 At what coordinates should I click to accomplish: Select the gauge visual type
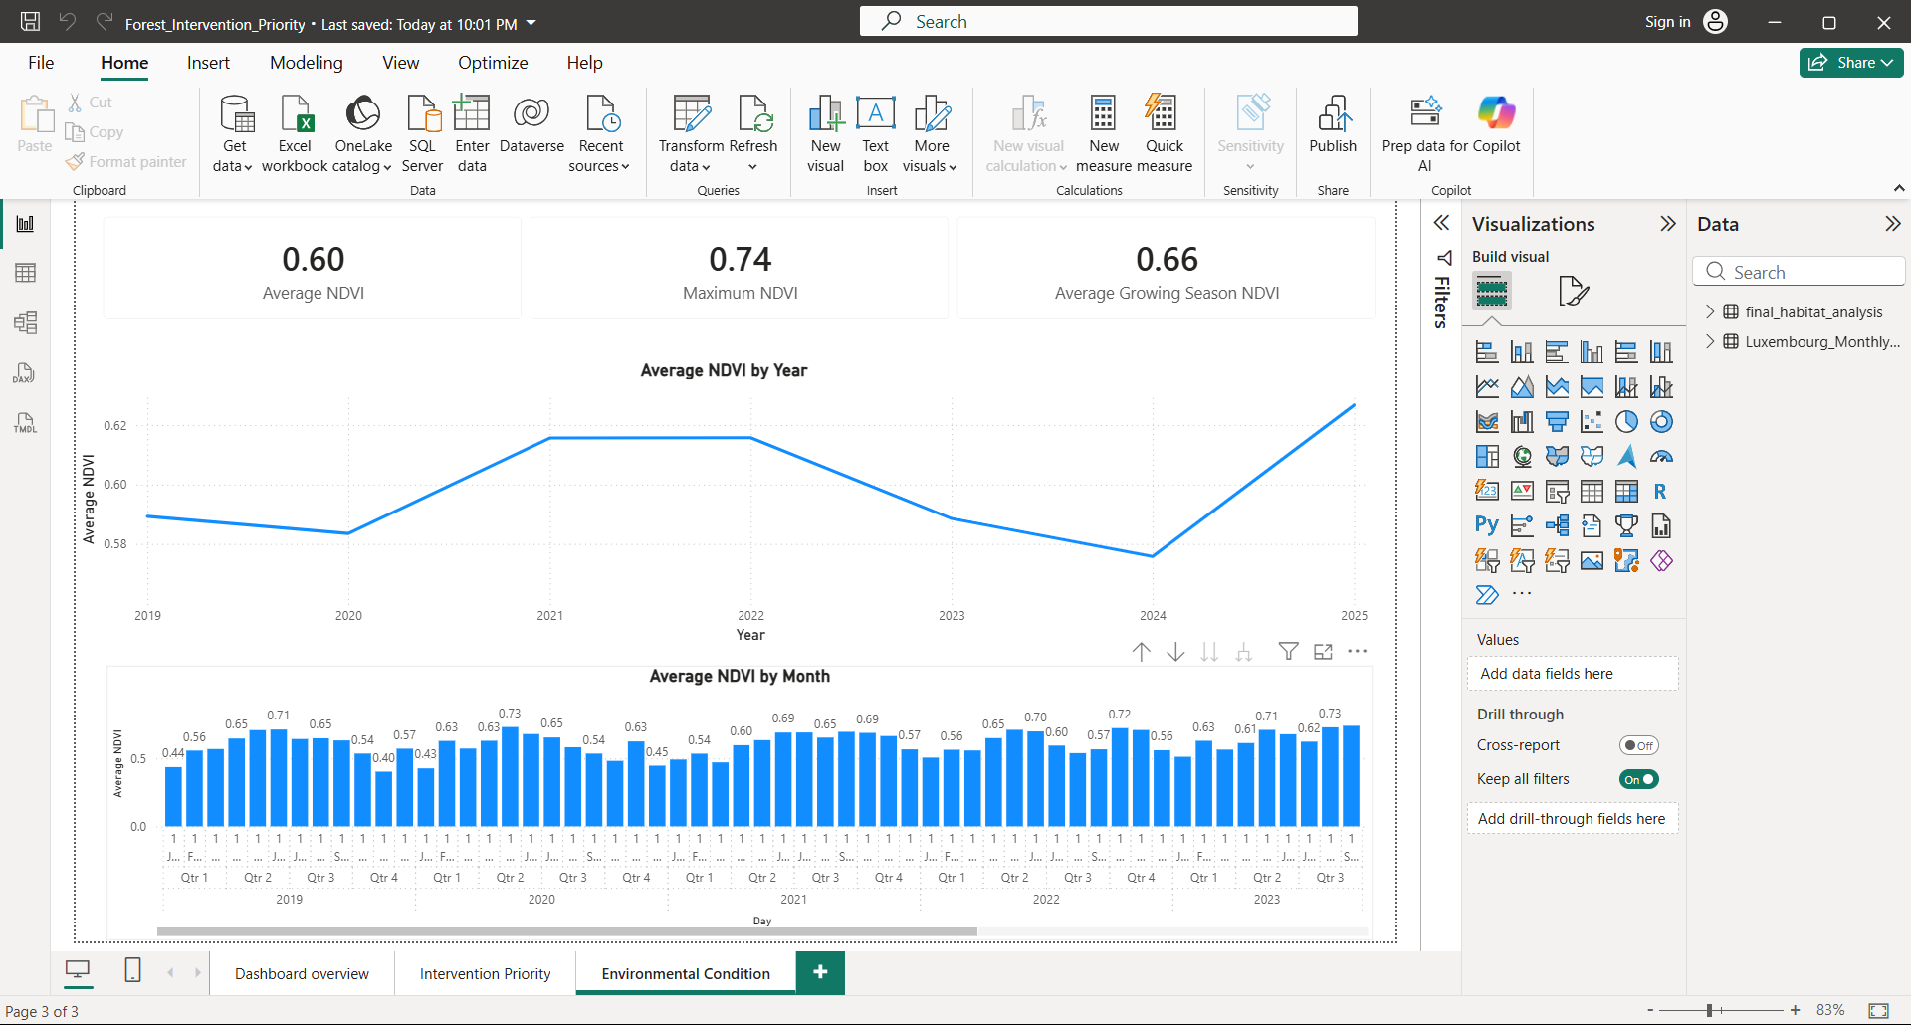pyautogui.click(x=1661, y=457)
